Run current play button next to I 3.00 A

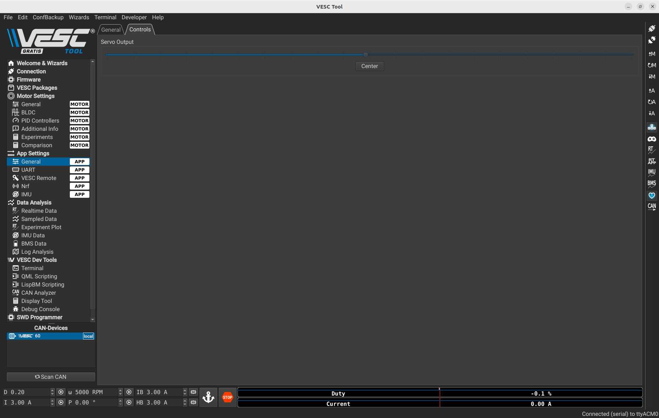click(x=61, y=402)
